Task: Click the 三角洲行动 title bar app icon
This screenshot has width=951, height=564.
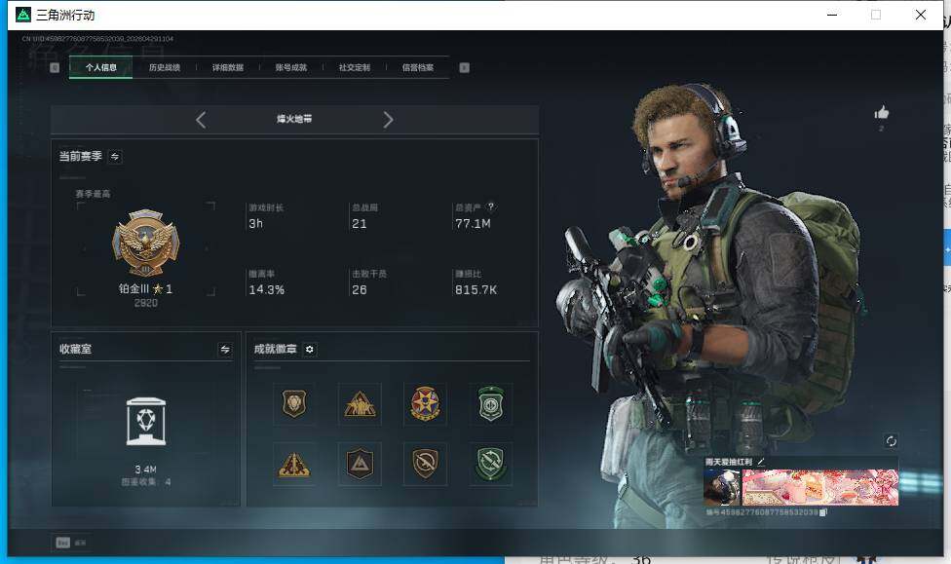Action: pyautogui.click(x=23, y=15)
